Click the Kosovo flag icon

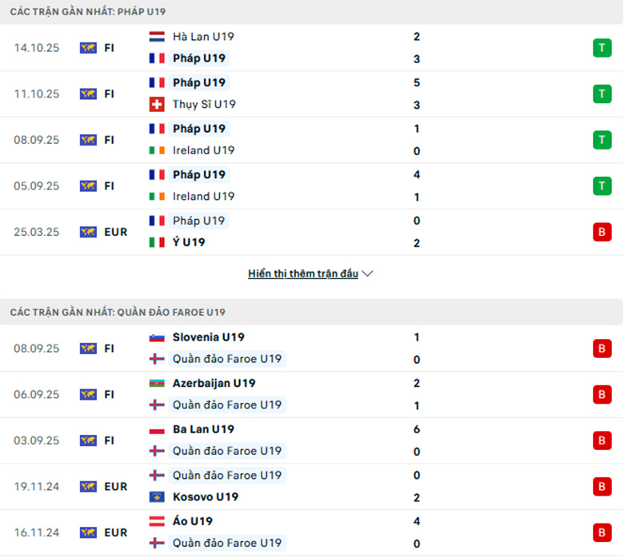point(157,497)
